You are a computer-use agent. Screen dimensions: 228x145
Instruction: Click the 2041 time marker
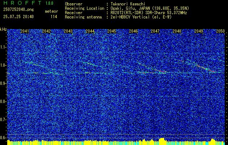(x=25, y=31)
